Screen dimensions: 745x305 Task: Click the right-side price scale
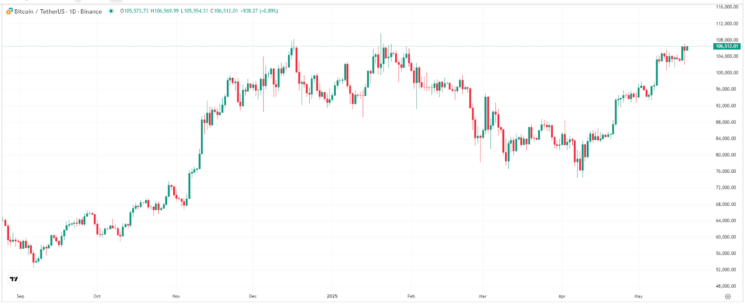pos(725,140)
